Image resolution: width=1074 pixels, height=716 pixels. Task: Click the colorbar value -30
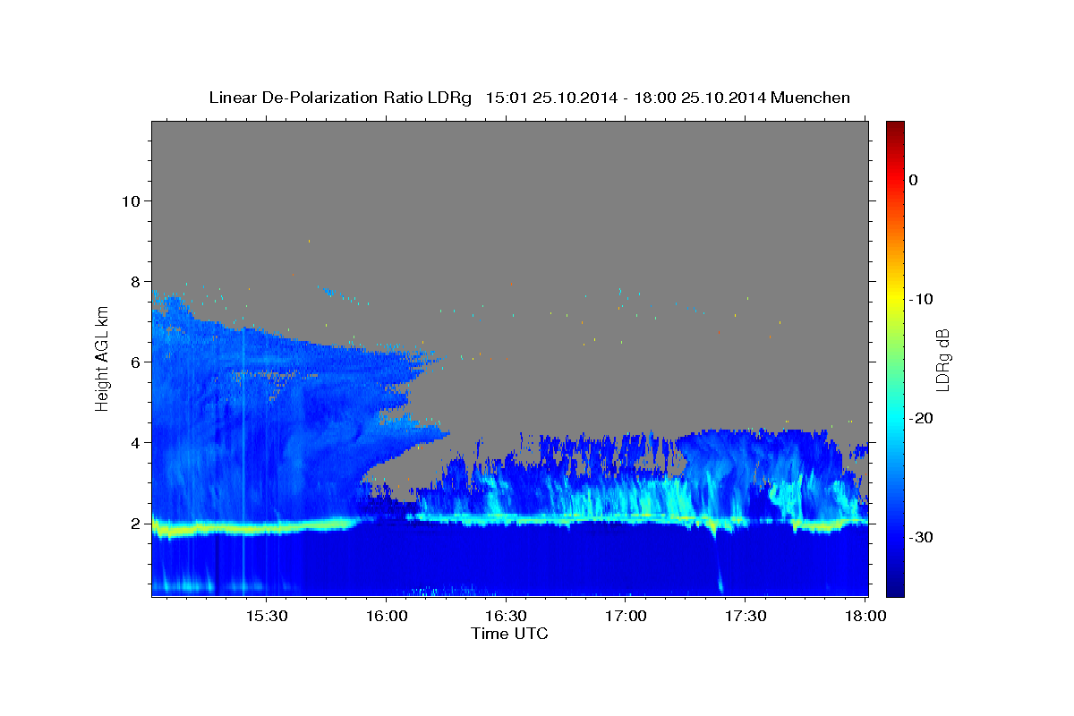[921, 537]
